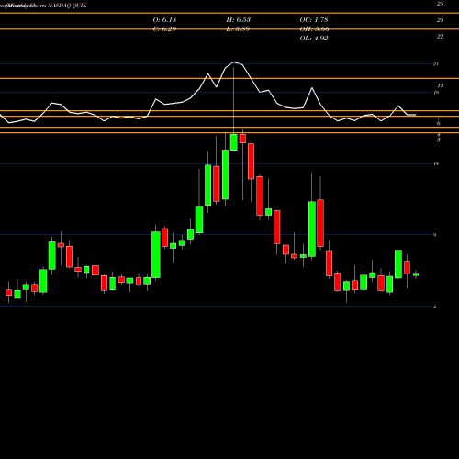This screenshot has height=459, width=459.
Task: Click the '14' grid line label
Action: pyautogui.click(x=436, y=164)
